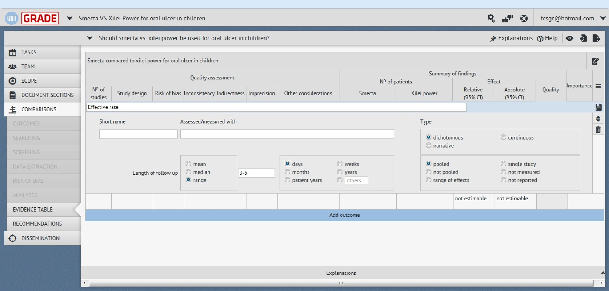609x291 pixels.
Task: Go to the Screening section
Action: [43, 153]
